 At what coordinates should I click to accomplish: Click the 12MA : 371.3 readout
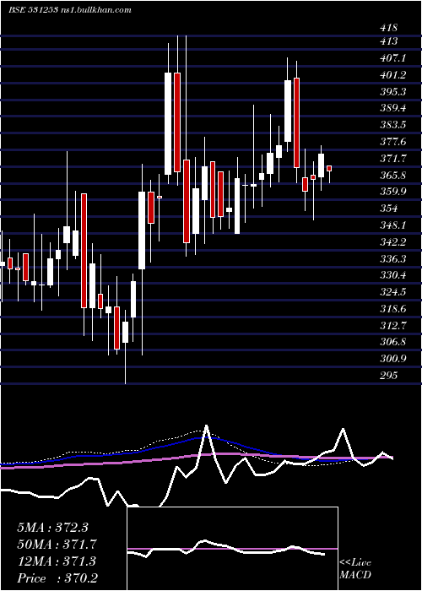point(57,561)
